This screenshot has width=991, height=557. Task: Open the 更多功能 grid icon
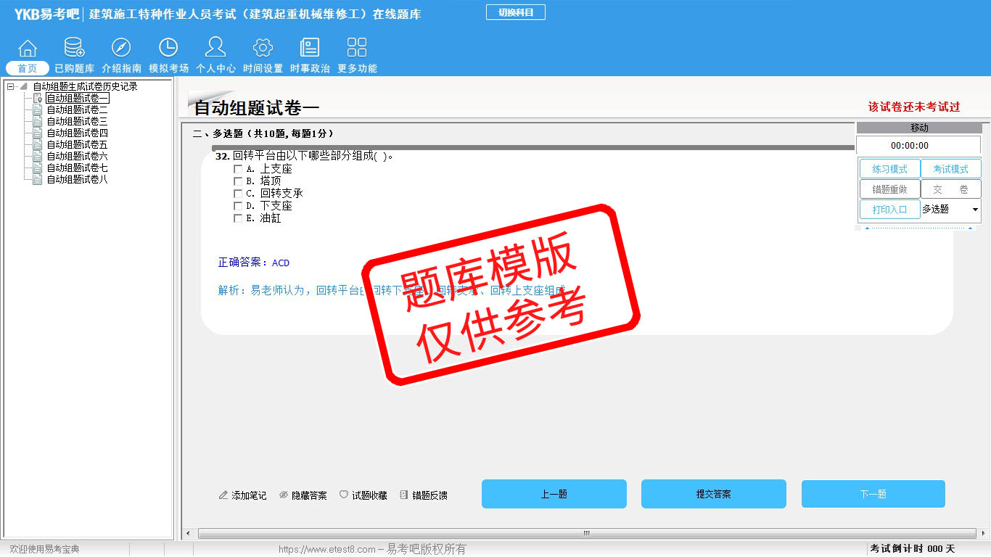click(357, 49)
